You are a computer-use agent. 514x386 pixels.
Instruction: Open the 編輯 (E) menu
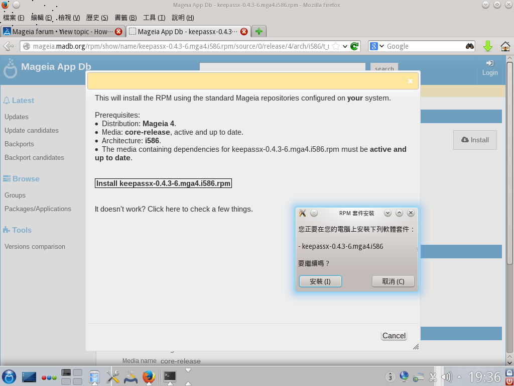[41, 18]
